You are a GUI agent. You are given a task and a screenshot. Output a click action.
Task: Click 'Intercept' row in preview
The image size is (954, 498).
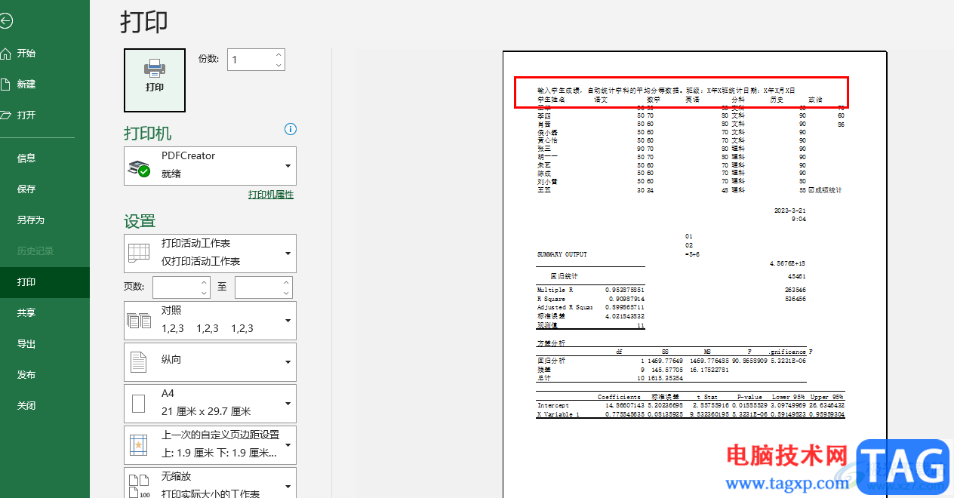691,405
